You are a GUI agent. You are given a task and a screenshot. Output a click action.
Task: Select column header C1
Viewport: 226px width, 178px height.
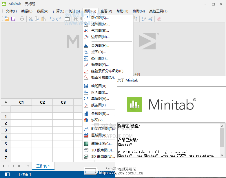pos(21,102)
